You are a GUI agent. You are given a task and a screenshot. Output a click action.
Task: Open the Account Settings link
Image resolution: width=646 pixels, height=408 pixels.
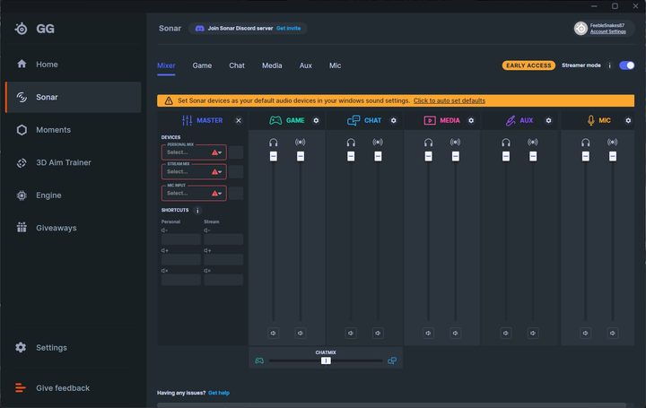point(608,31)
